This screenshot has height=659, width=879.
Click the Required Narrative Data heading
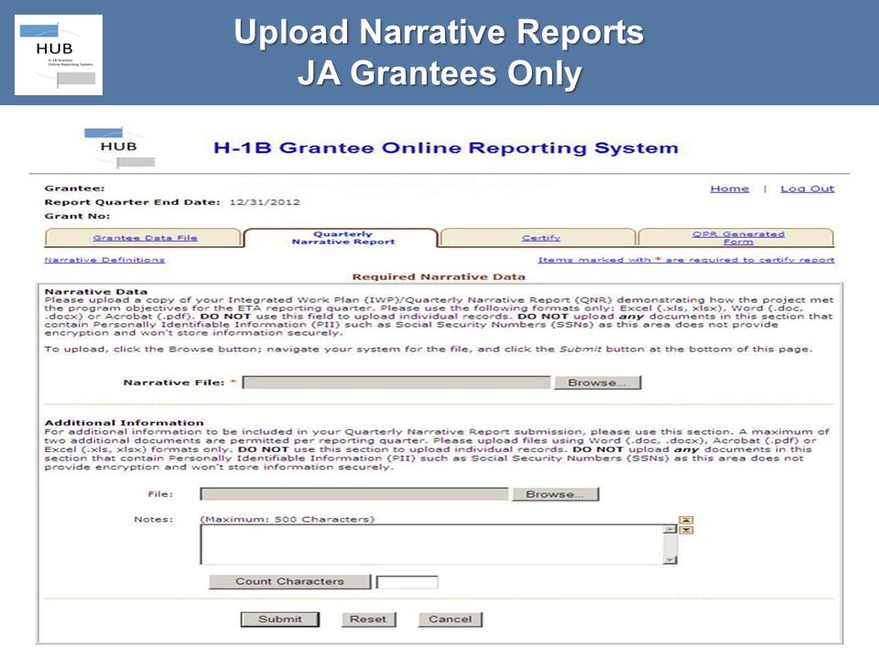(x=439, y=276)
